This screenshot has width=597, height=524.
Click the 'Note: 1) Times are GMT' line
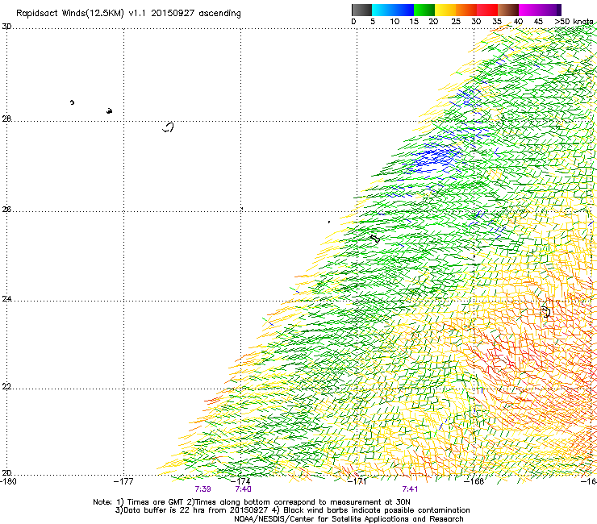[x=251, y=502]
